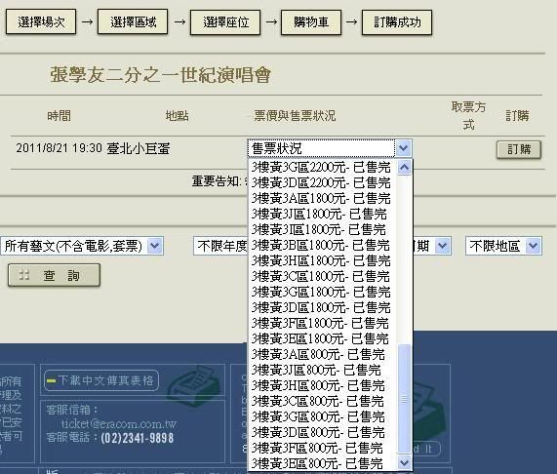This screenshot has height=474, width=557.
Task: Open the 所有藝文(不含電影,套票) dropdown
Action: (82, 246)
